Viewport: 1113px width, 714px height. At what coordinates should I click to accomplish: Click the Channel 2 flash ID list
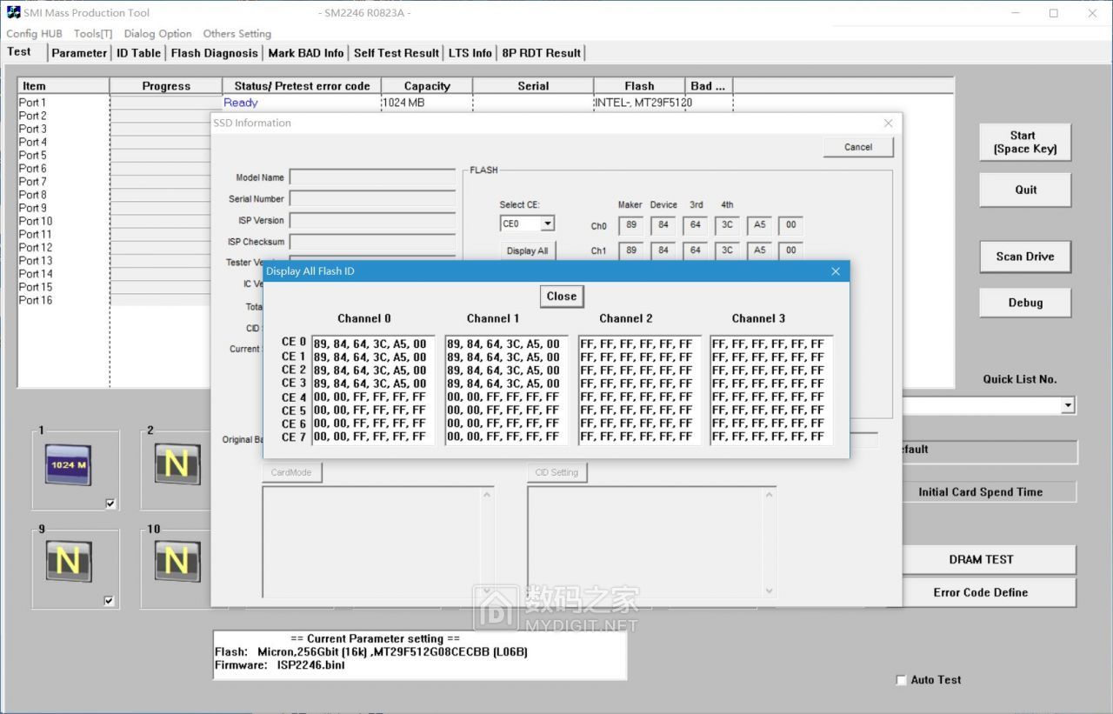(640, 390)
